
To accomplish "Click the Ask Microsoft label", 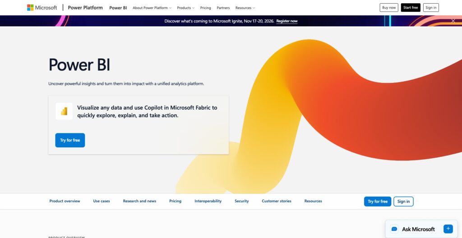I will click(418, 229).
